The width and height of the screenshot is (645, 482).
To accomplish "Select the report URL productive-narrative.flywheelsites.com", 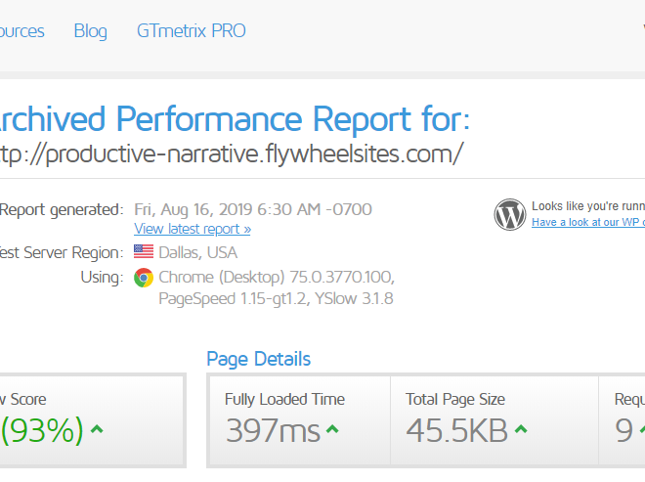I will [x=232, y=154].
